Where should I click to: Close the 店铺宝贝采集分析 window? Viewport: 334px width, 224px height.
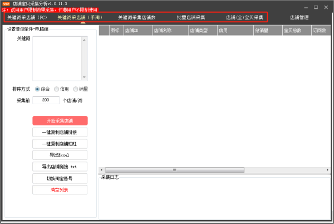coord(325,7)
